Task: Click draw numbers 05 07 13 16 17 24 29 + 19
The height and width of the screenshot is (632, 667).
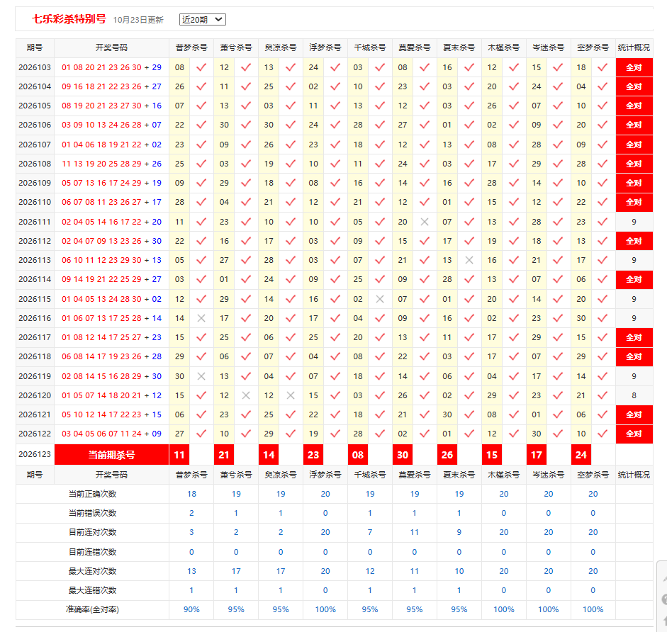Action: pyautogui.click(x=111, y=183)
